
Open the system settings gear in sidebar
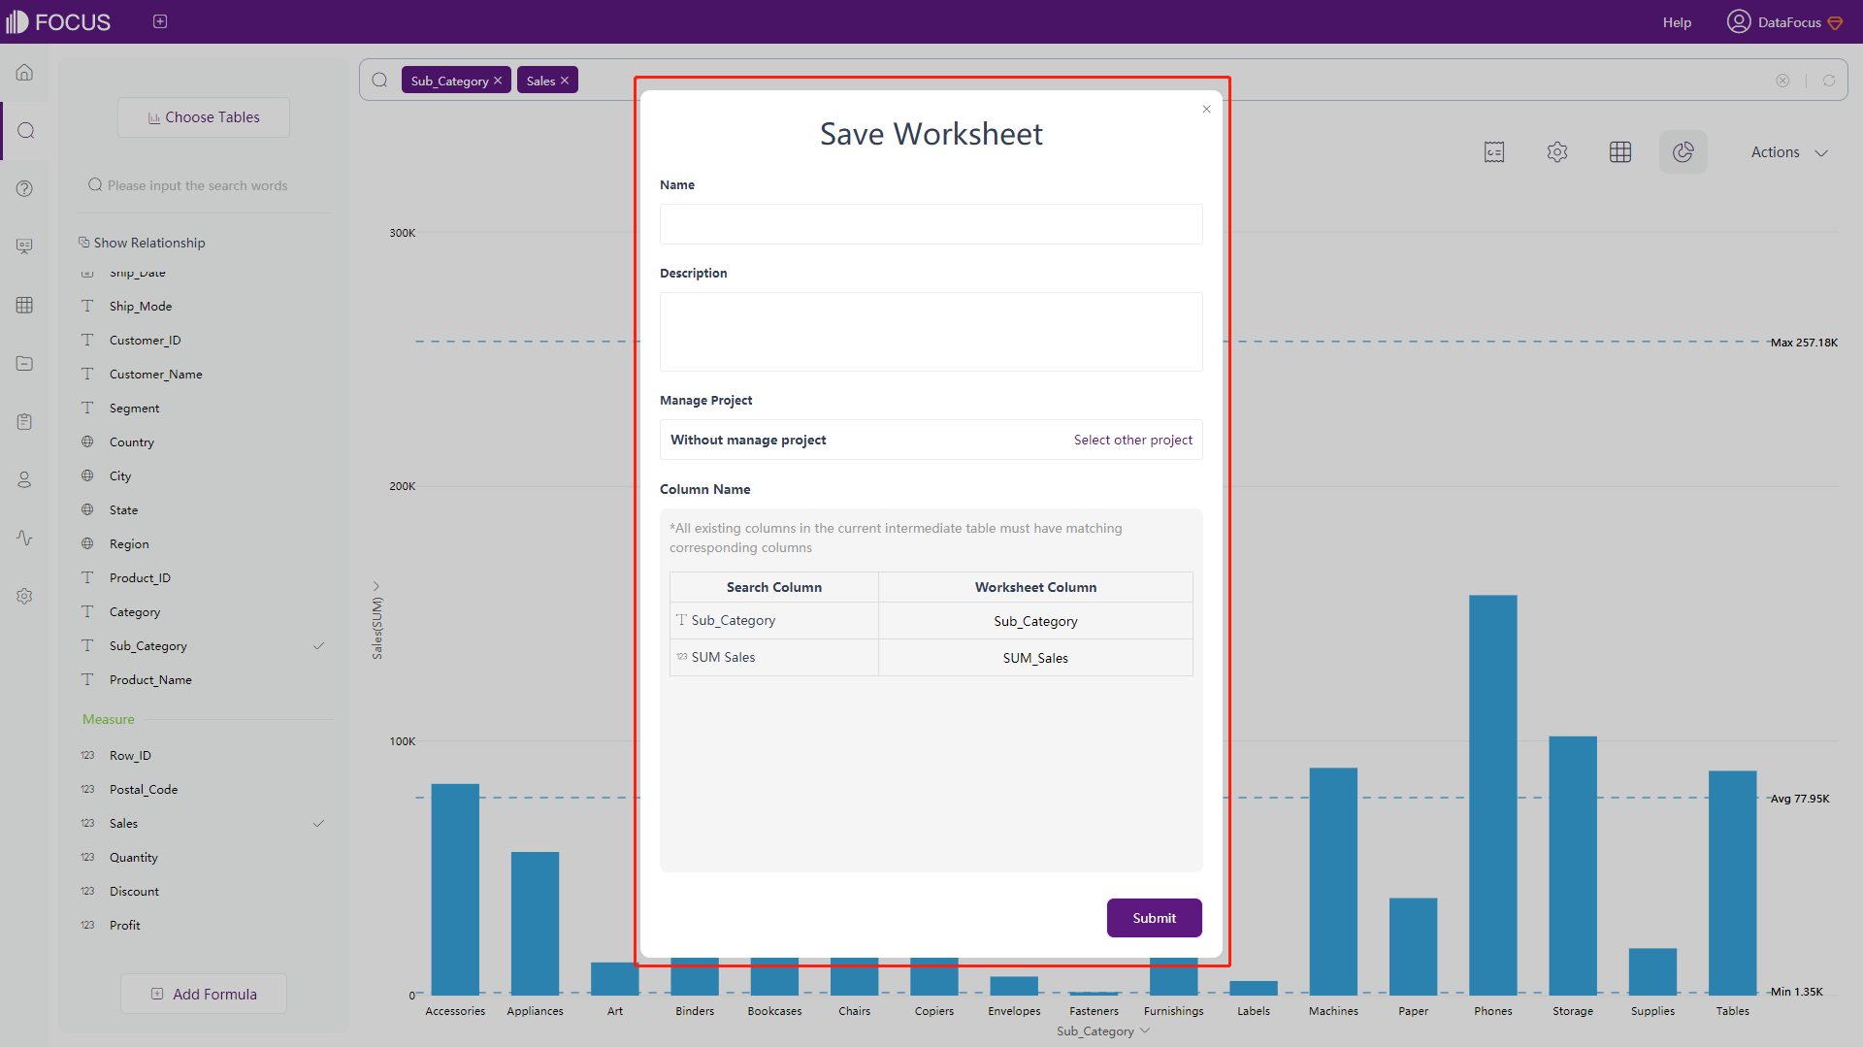point(25,596)
